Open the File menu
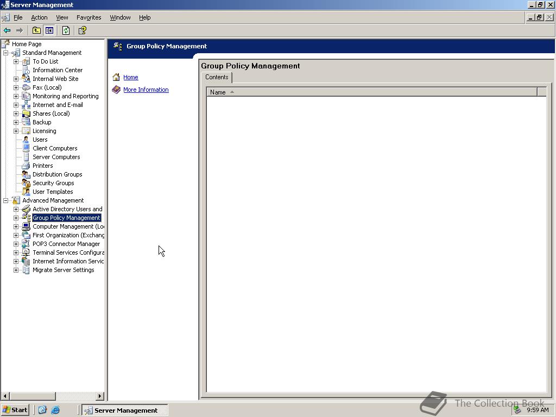The image size is (556, 417). click(x=18, y=17)
